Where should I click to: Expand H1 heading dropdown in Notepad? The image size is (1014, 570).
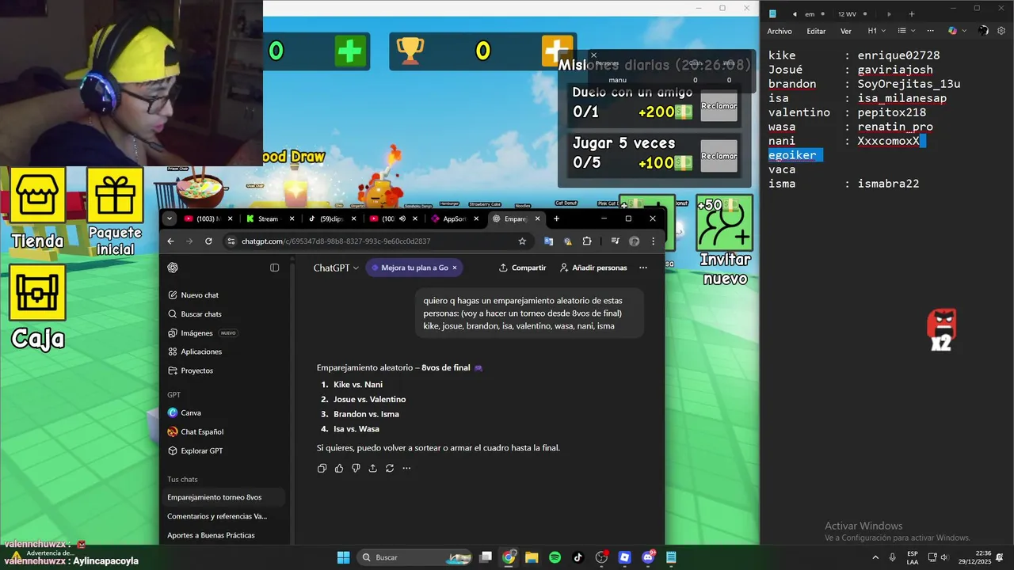(876, 31)
